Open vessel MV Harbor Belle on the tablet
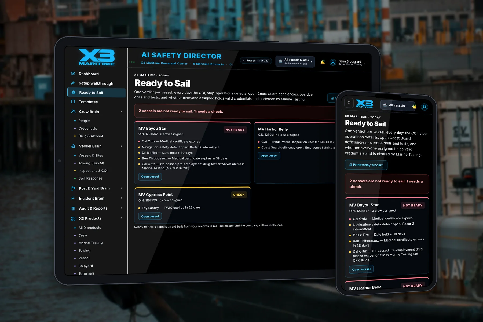Viewport: 483px width, 322px height. pyautogui.click(x=269, y=156)
